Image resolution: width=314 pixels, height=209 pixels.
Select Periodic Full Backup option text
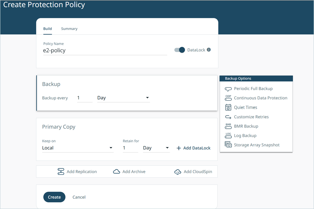253,88
